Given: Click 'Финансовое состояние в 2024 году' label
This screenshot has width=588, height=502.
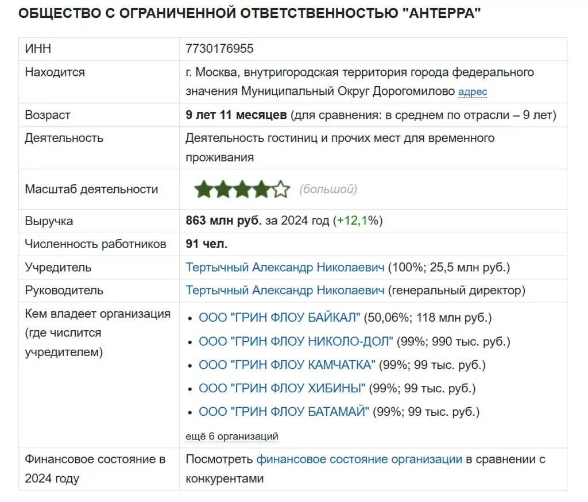Looking at the screenshot, I should click(95, 469).
